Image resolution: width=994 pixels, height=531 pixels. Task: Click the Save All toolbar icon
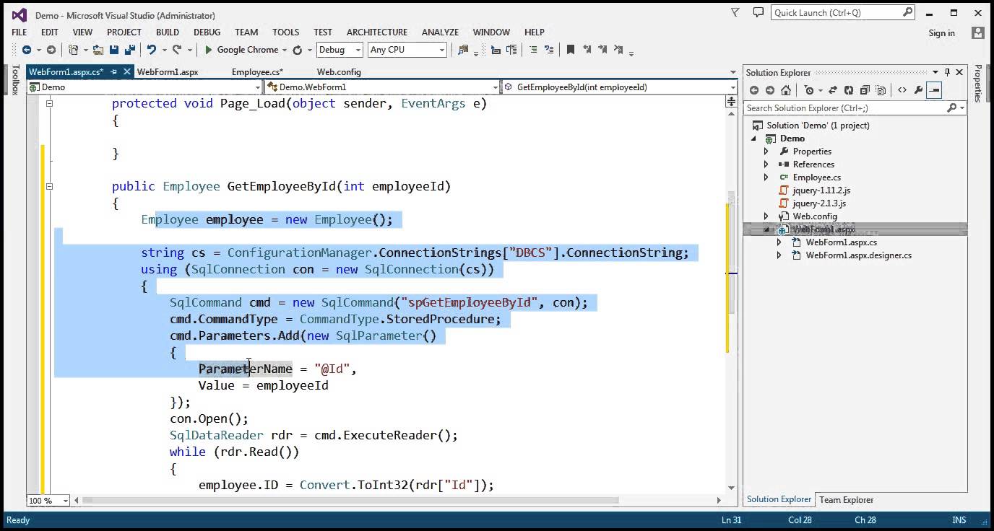(x=131, y=50)
